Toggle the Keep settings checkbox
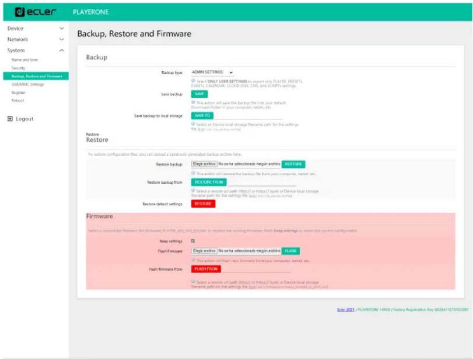The image size is (473, 359). (x=193, y=241)
